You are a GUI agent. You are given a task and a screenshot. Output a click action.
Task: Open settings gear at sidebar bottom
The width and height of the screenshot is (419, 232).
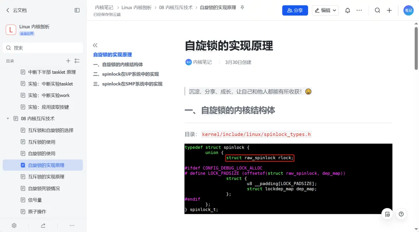[14, 225]
